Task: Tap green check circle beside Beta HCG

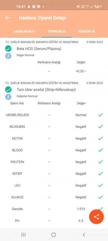Action: coord(8,49)
